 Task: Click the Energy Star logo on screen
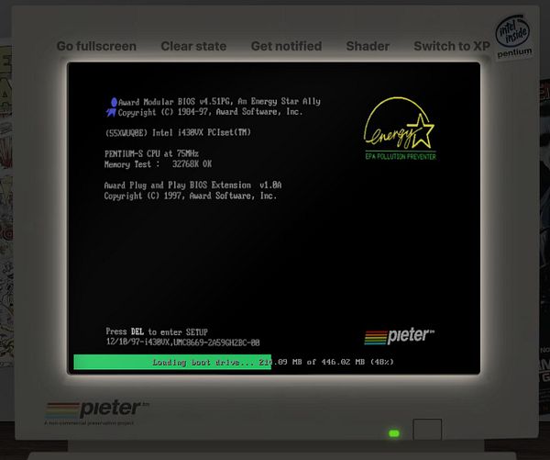401,129
